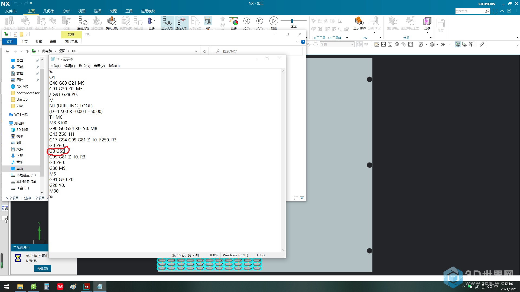
Task: Go up one folder level in File Explorer
Action: 27,51
